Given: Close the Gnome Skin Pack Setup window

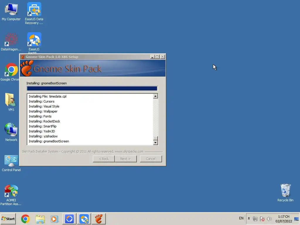Looking at the screenshot, I should click(162, 57).
